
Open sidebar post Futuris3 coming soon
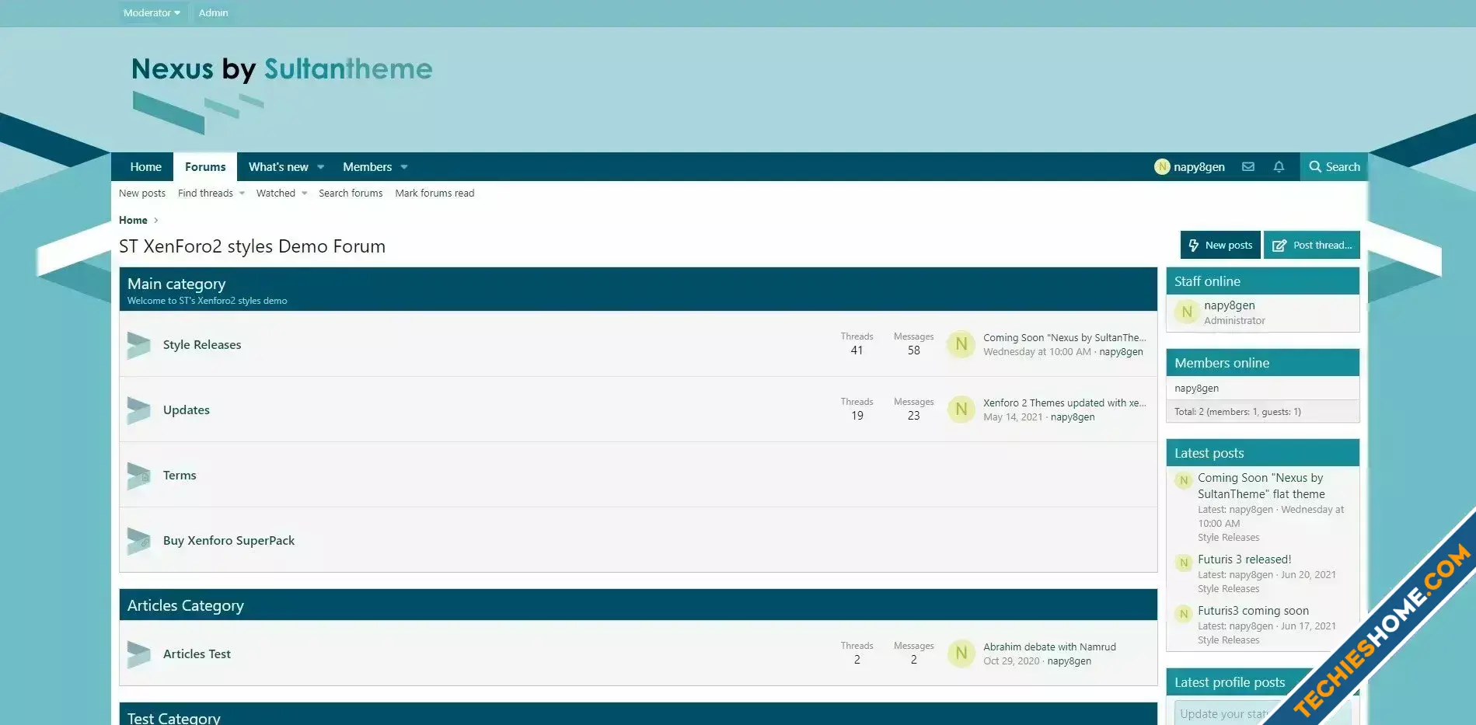[x=1253, y=611]
